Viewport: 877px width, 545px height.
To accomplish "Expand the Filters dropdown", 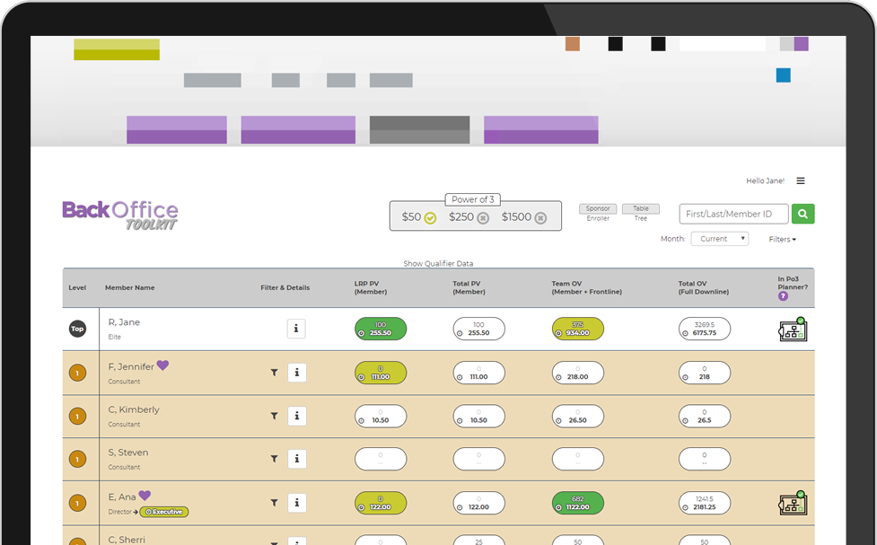I will 782,240.
